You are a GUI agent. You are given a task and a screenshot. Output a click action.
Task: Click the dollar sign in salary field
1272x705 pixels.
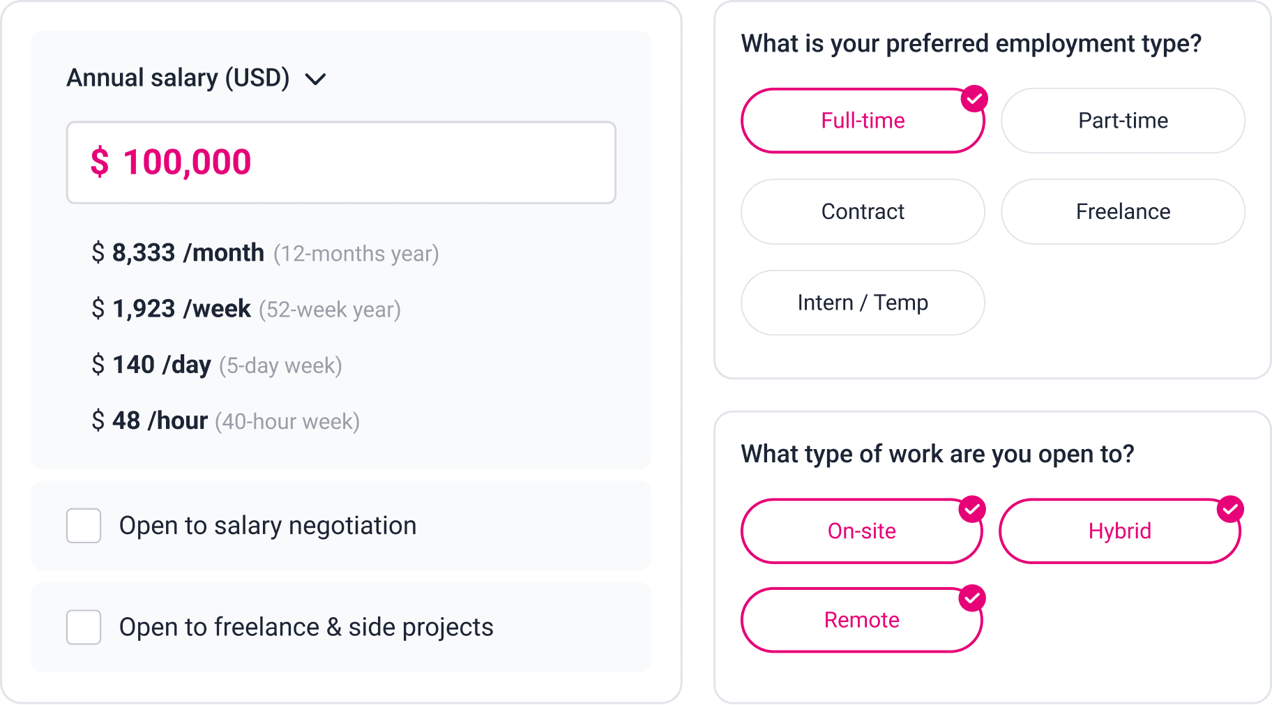pos(100,162)
